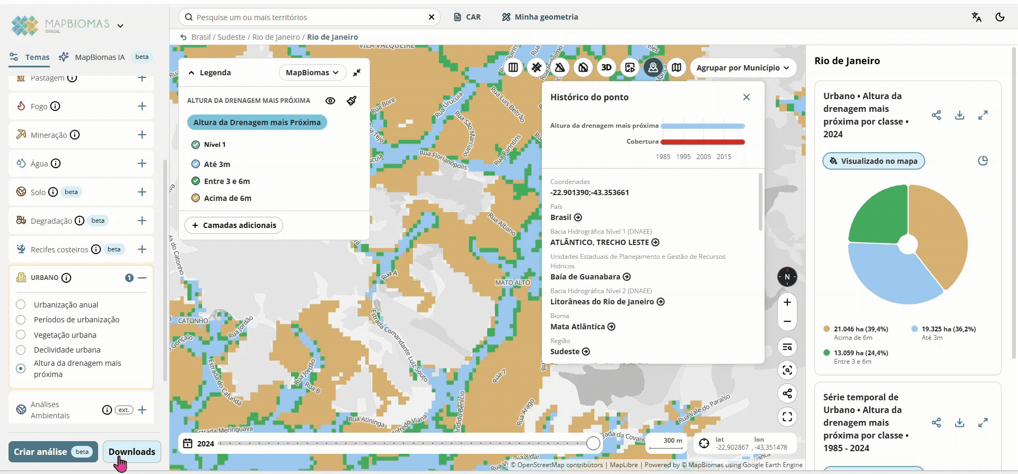The height and width of the screenshot is (474, 1018).
Task: Open the language translation icon
Action: [x=977, y=17]
